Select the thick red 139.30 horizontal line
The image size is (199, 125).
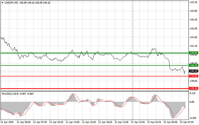tap(95, 88)
